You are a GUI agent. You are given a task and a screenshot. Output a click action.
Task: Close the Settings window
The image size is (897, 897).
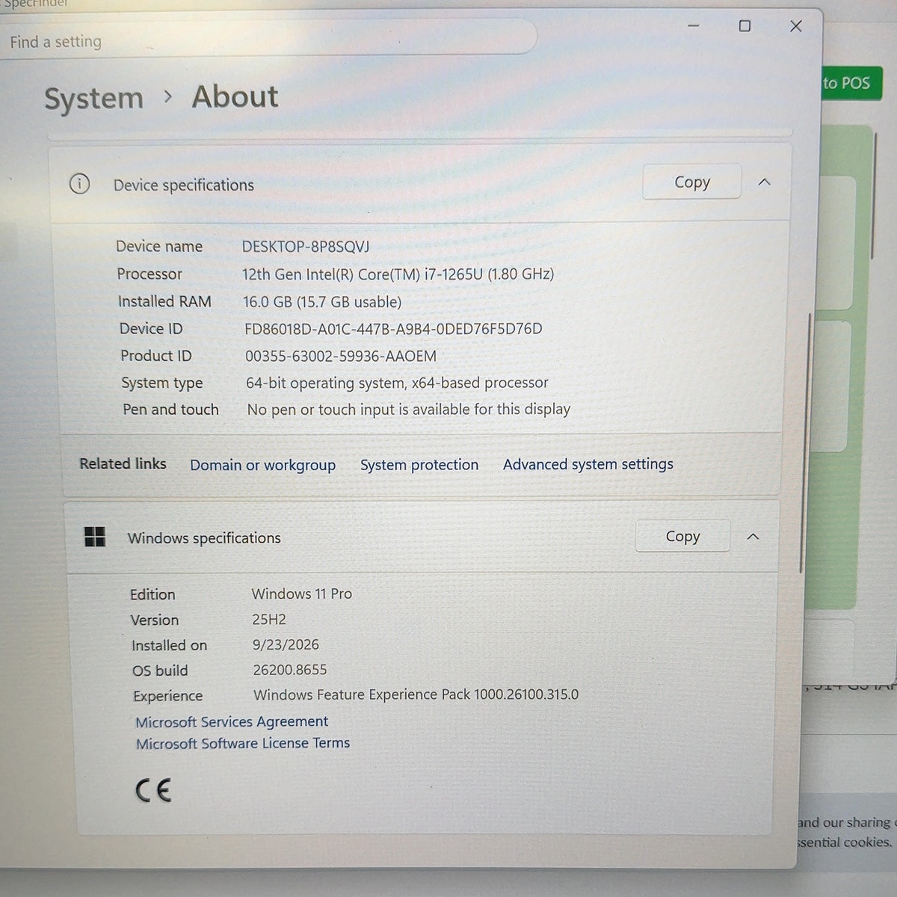point(796,26)
